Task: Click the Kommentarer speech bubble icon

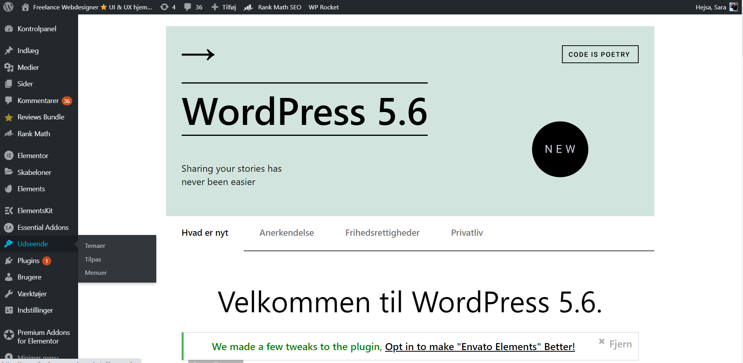Action: point(9,101)
